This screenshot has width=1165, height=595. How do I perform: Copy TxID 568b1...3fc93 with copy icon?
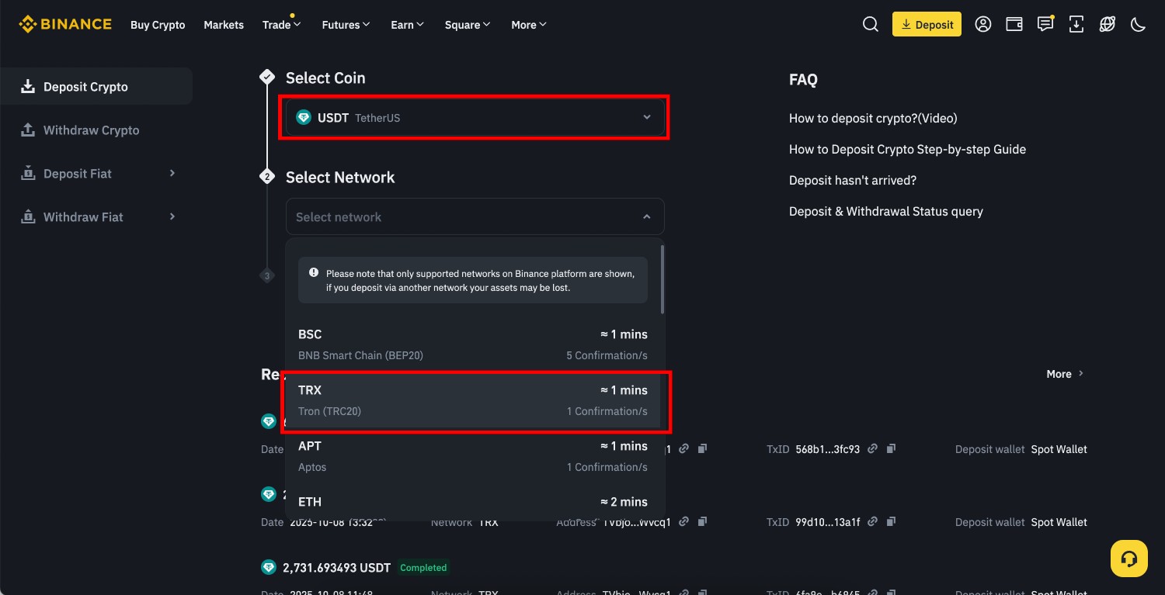tap(892, 448)
